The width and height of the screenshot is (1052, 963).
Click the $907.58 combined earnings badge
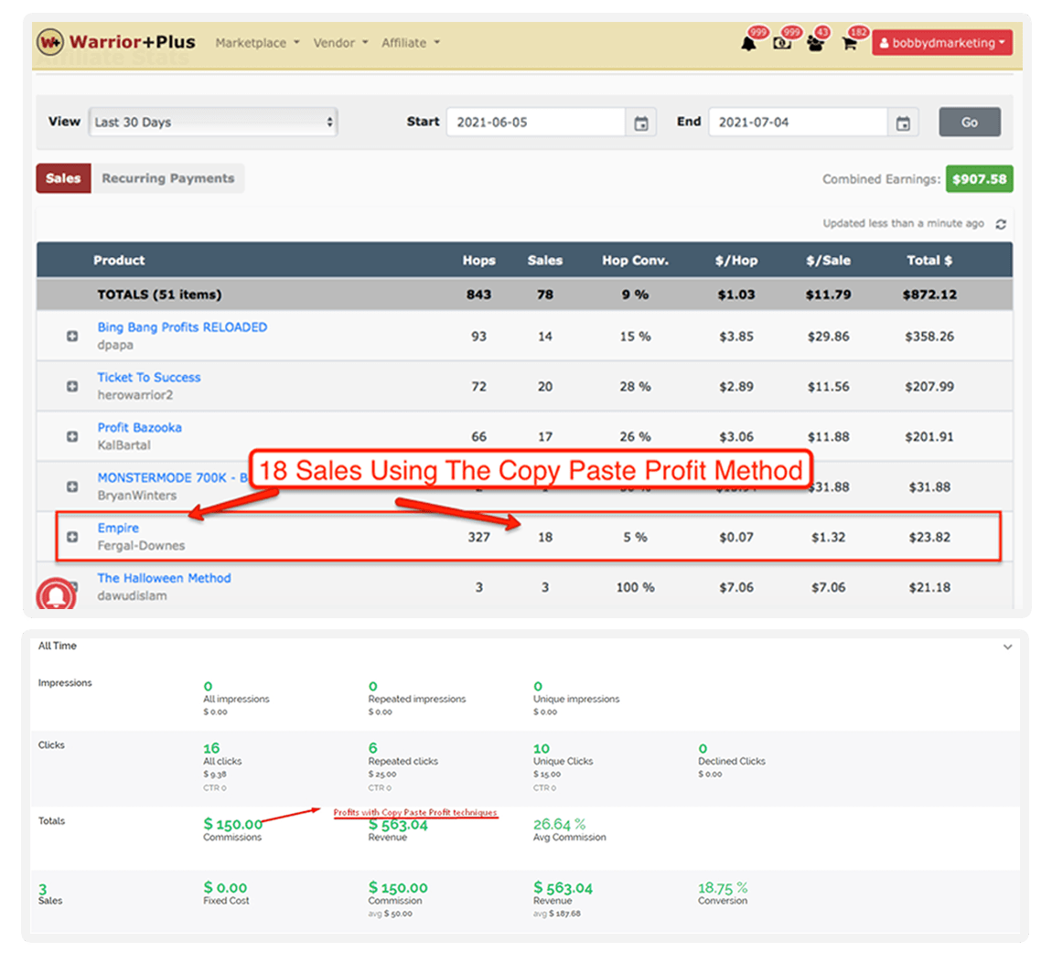[x=980, y=179]
